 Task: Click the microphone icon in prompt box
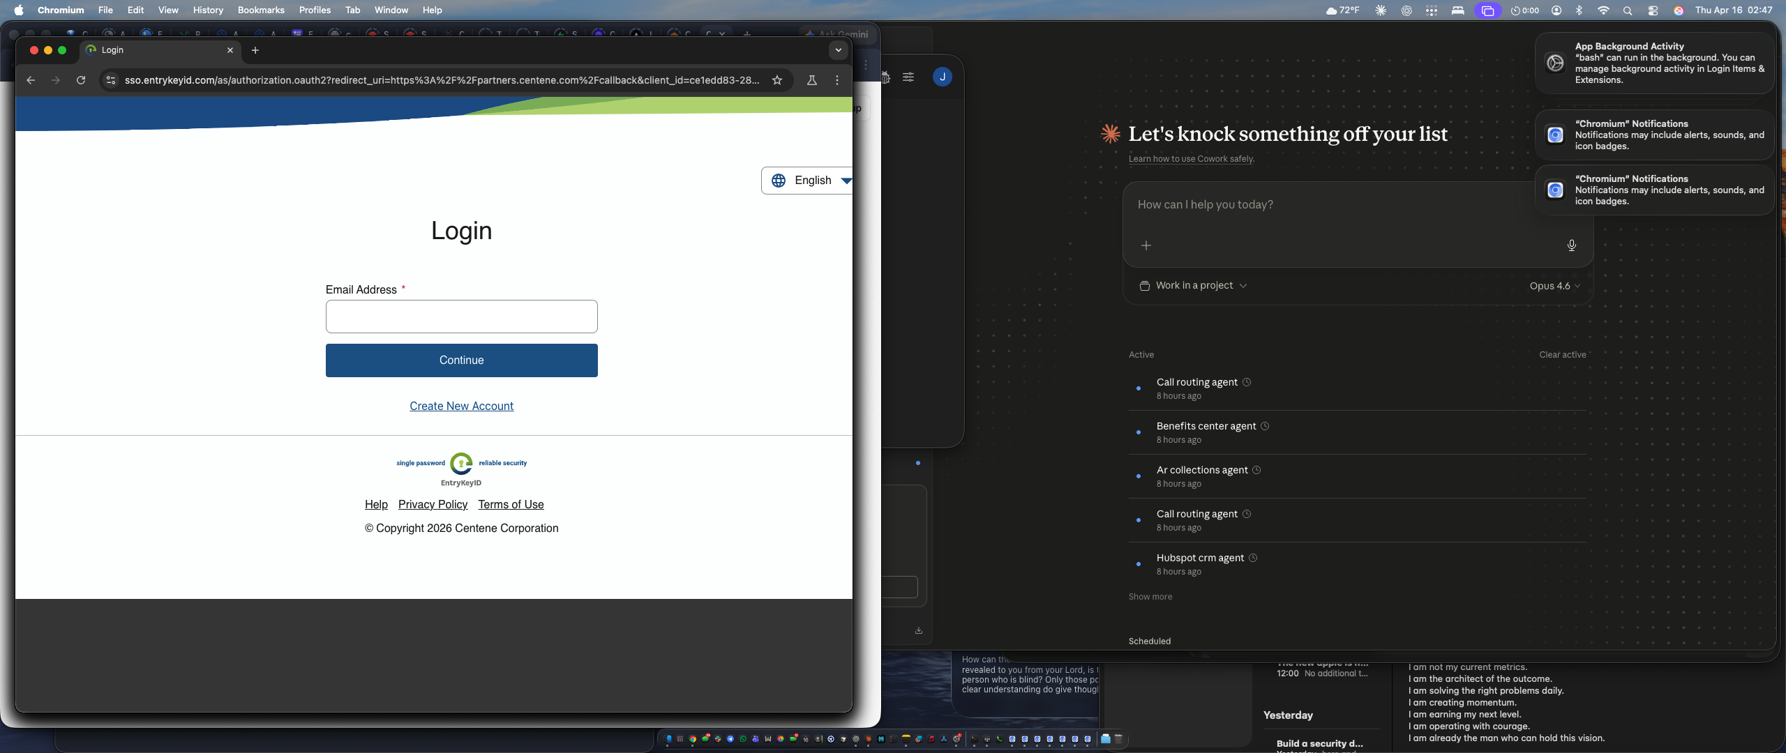point(1571,245)
